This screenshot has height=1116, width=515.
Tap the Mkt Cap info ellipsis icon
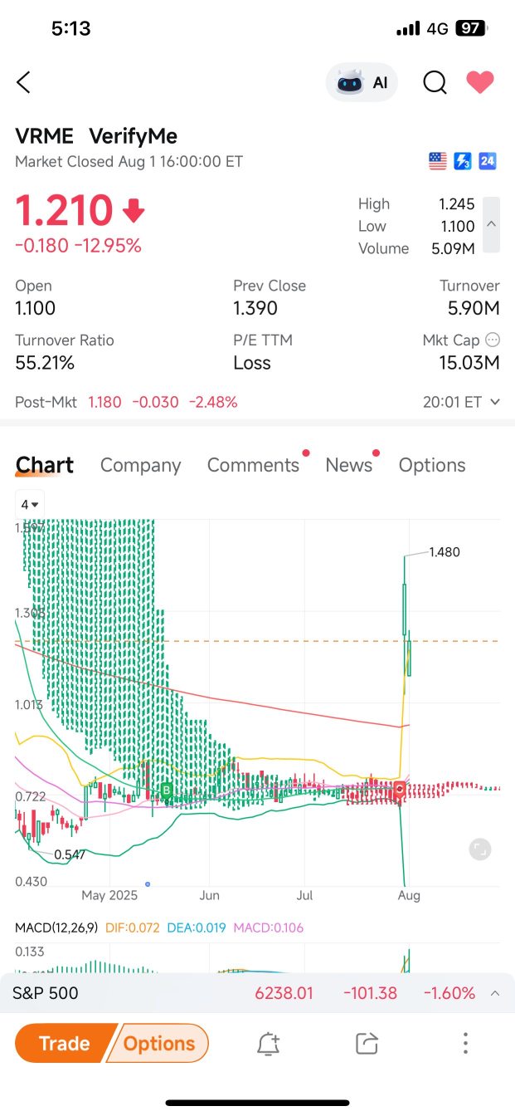pyautogui.click(x=493, y=340)
